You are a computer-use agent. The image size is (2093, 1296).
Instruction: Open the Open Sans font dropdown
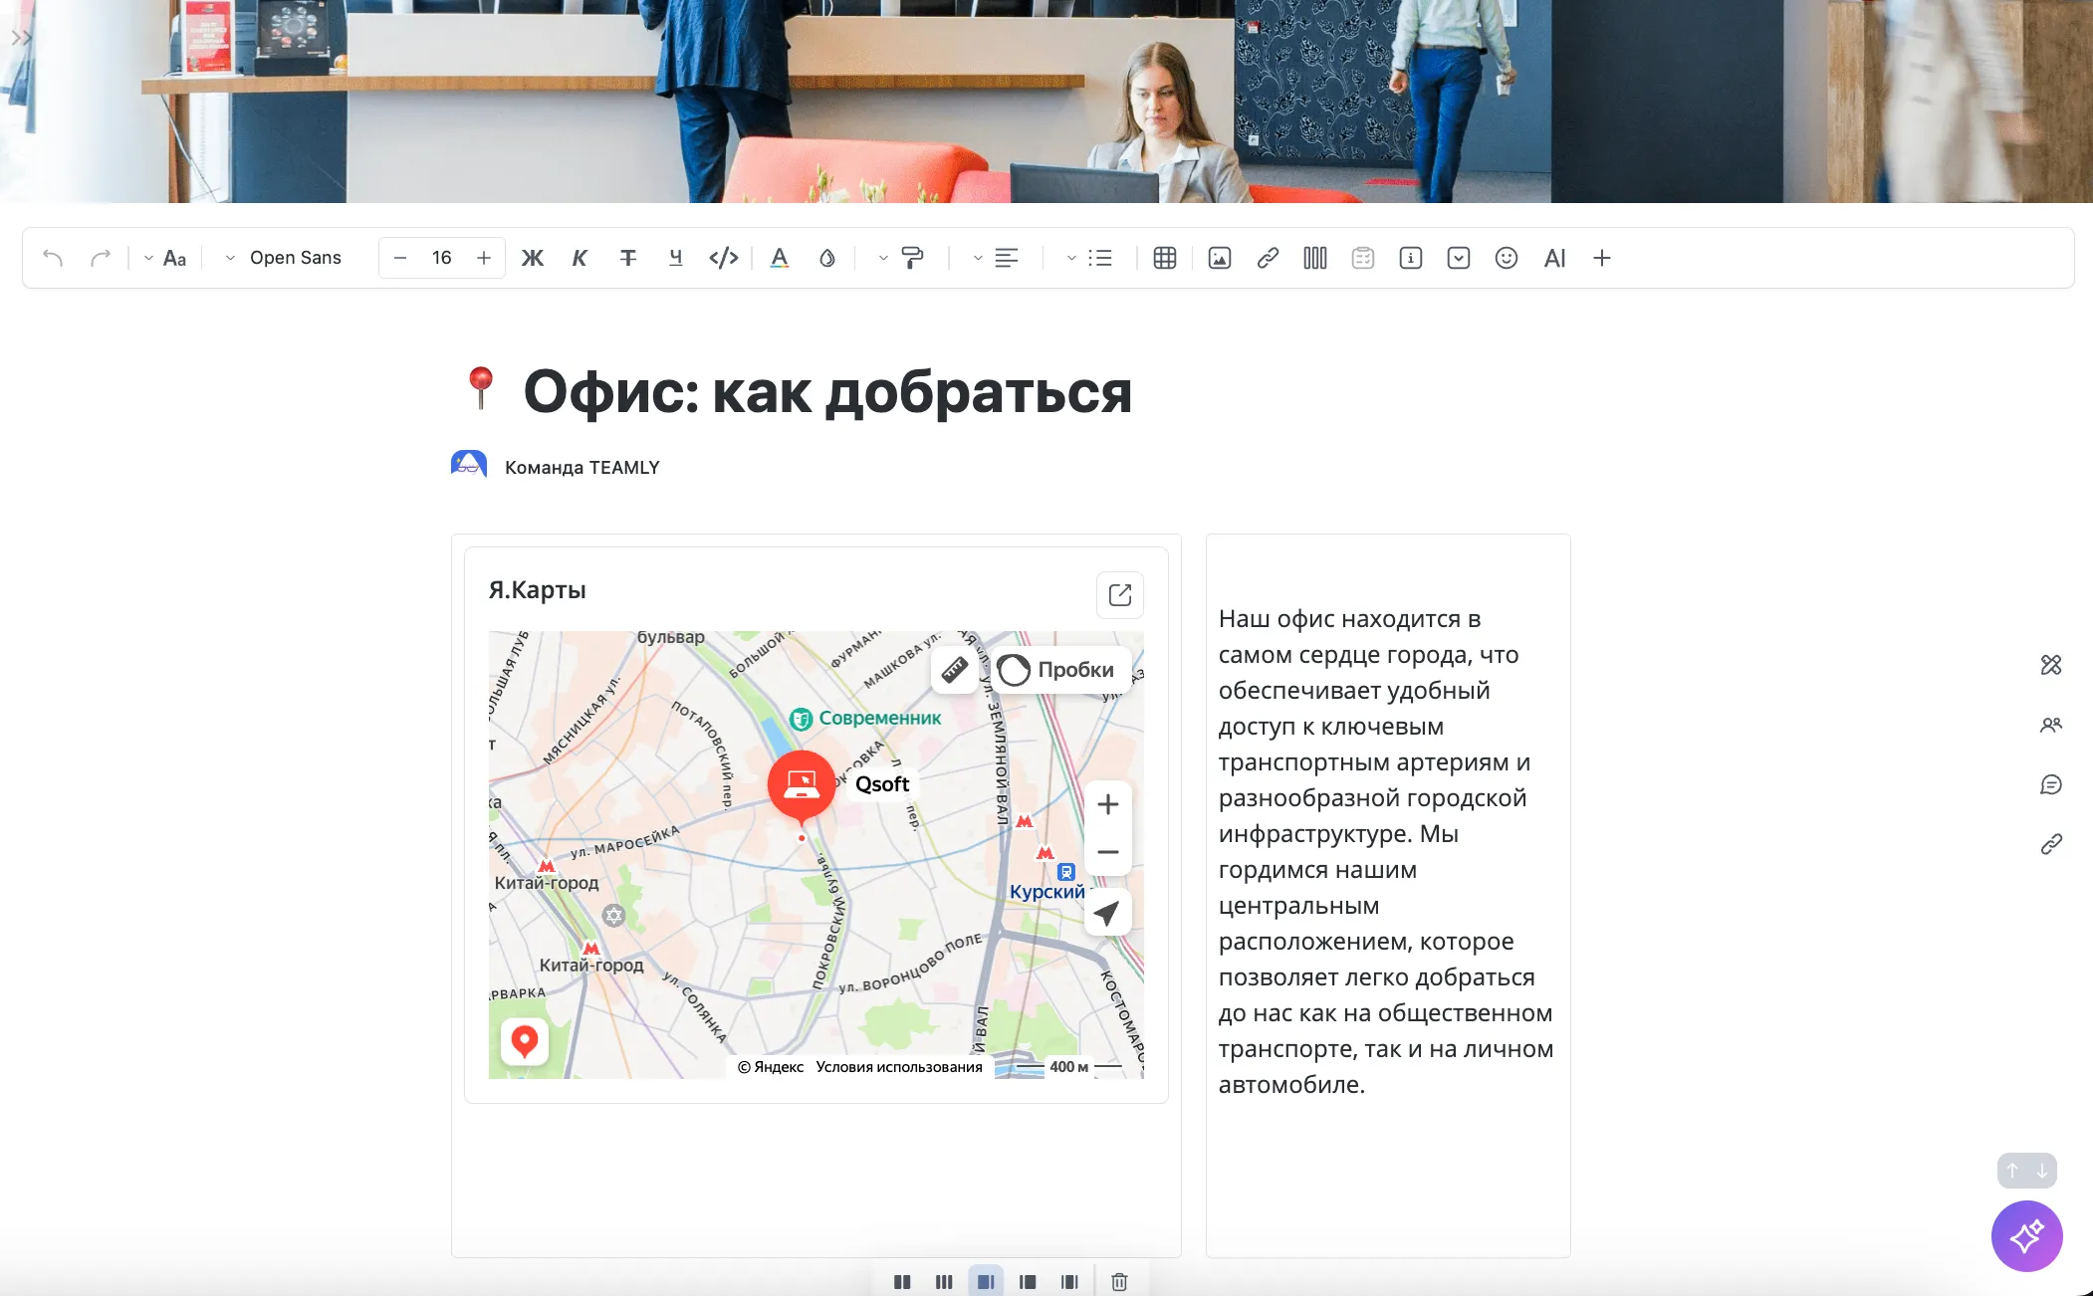point(285,259)
